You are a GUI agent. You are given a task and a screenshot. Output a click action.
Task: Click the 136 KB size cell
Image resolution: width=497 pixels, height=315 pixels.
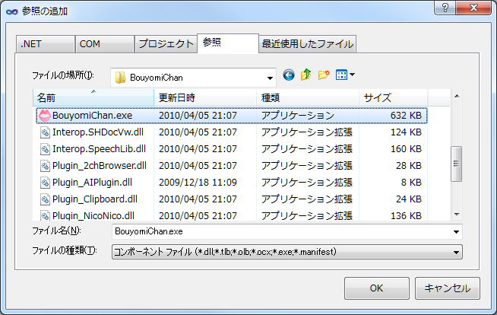406,216
